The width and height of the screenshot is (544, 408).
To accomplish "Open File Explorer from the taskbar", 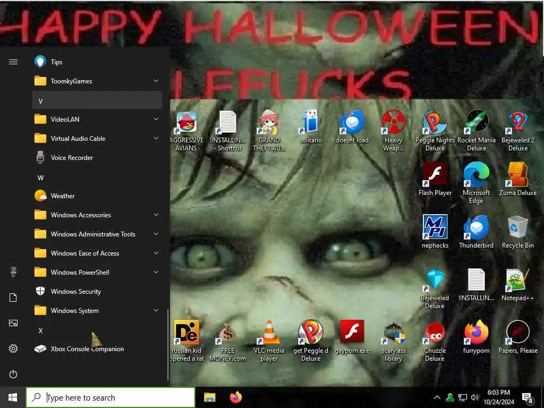I will click(x=209, y=397).
